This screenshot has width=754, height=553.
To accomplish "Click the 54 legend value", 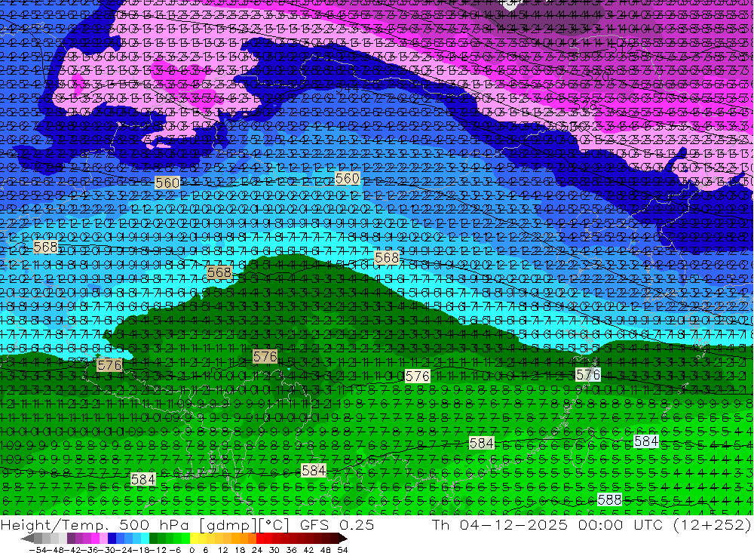I will point(342,550).
